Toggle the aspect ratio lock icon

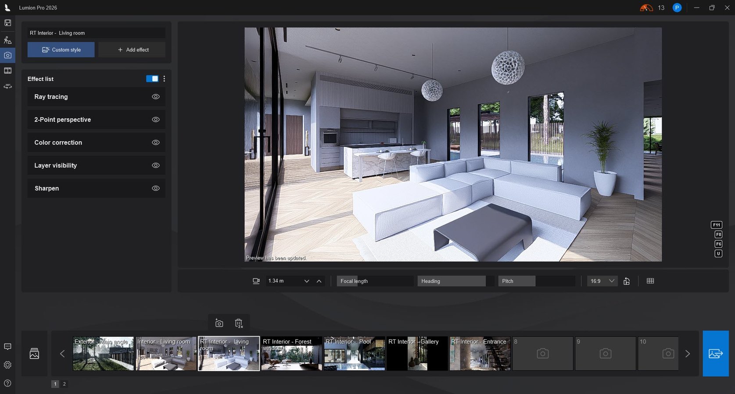(627, 281)
